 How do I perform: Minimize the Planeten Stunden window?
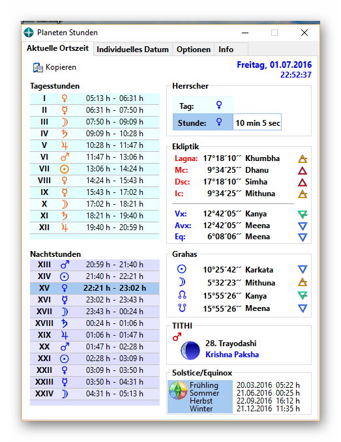pos(245,33)
